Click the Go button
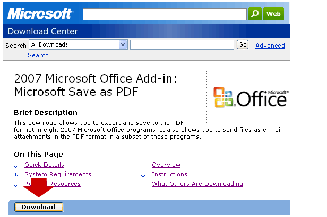The image size is (327, 217). (243, 45)
